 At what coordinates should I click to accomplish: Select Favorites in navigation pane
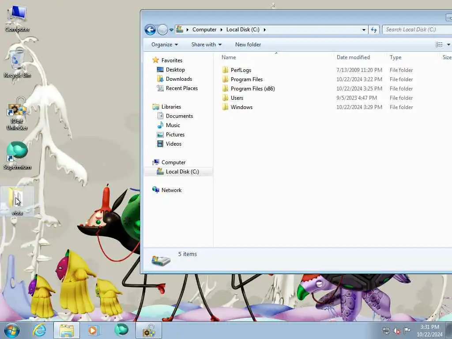(172, 60)
